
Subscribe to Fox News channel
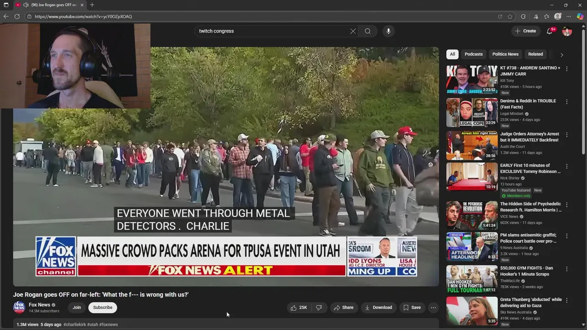click(103, 308)
